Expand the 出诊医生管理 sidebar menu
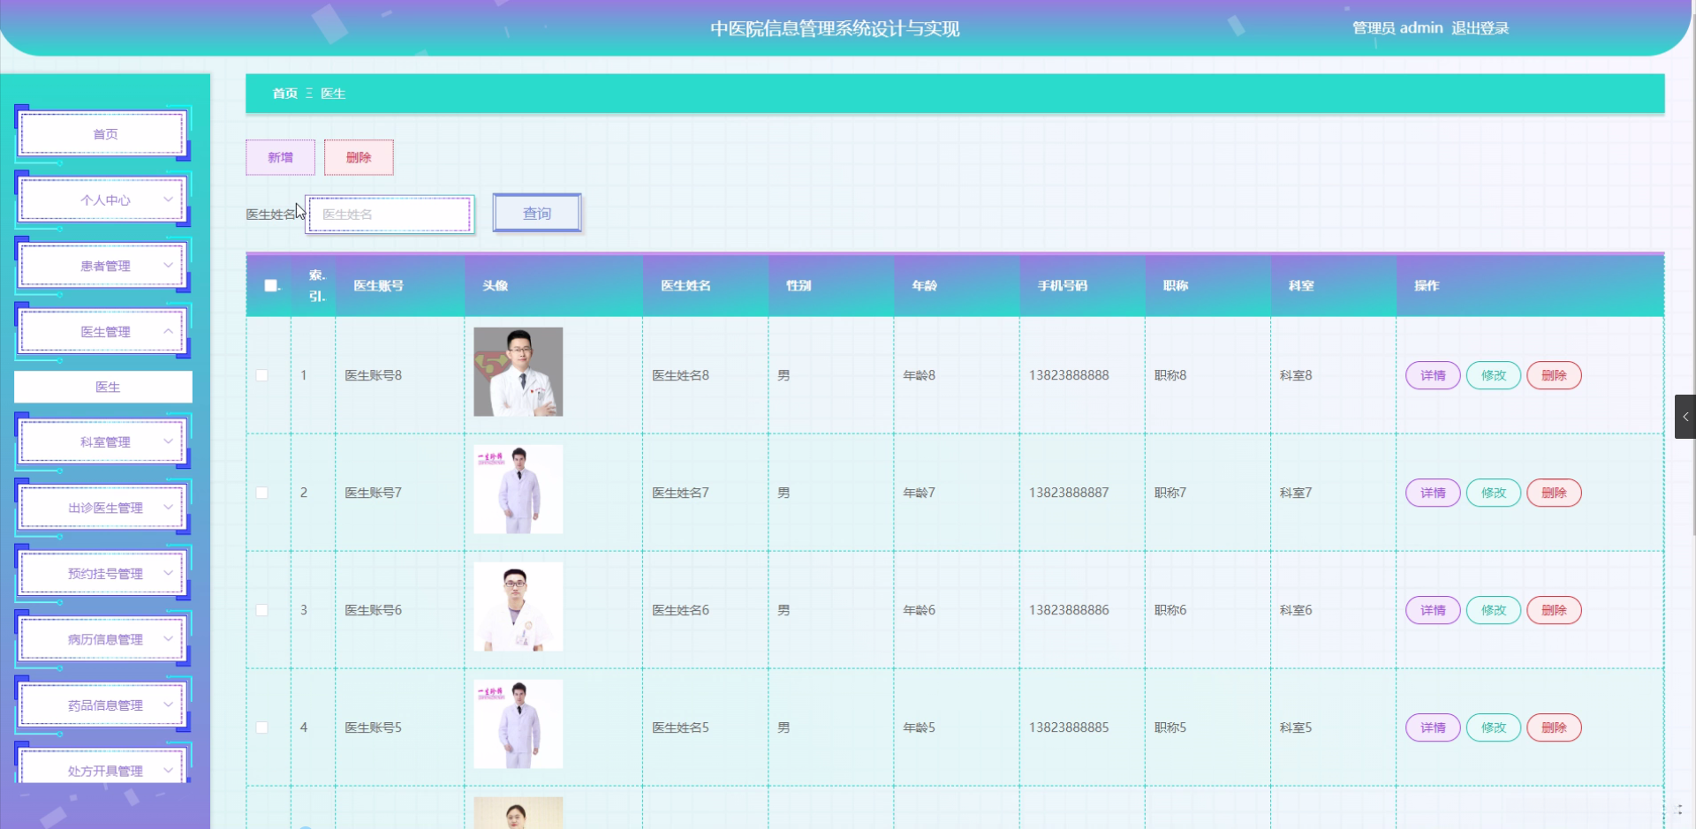The width and height of the screenshot is (1696, 829). click(x=103, y=508)
